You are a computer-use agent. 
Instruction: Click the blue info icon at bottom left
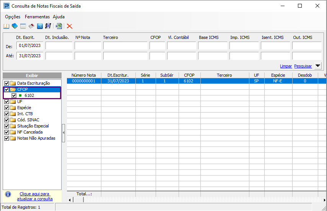click(8, 194)
